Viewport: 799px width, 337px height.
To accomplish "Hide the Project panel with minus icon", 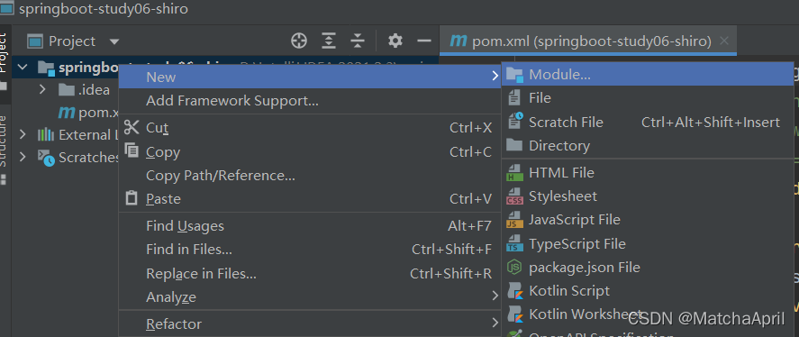I will pyautogui.click(x=424, y=41).
